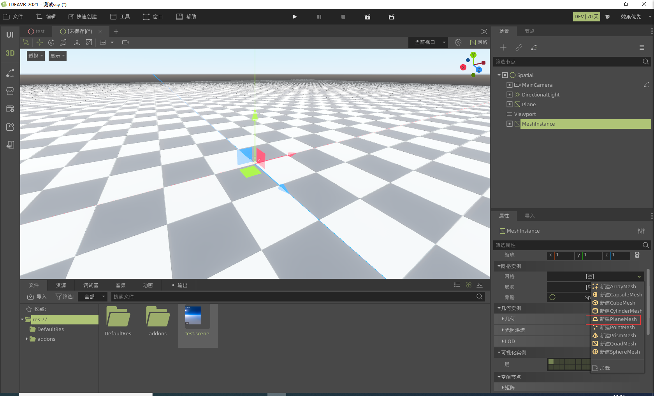Click the DEV 70天 license button
This screenshot has height=396, width=654.
587,17
